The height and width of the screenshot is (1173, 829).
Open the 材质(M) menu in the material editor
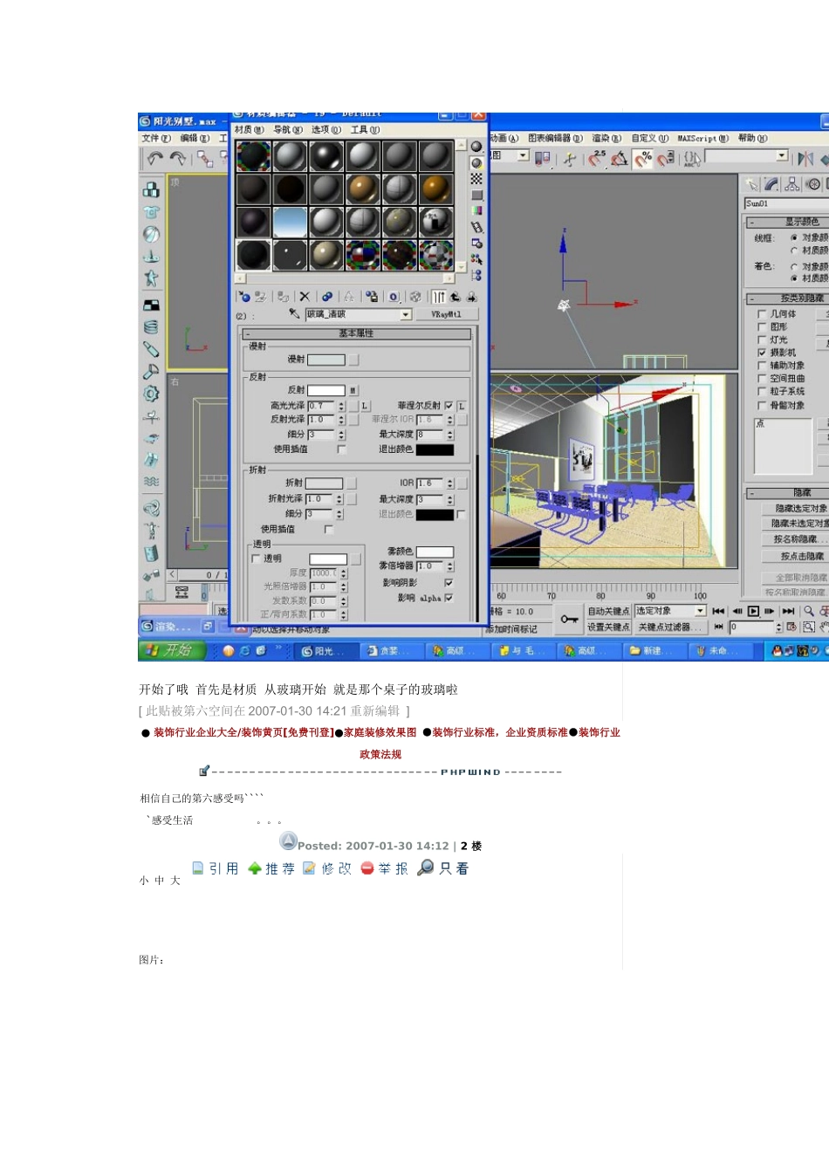[249, 130]
